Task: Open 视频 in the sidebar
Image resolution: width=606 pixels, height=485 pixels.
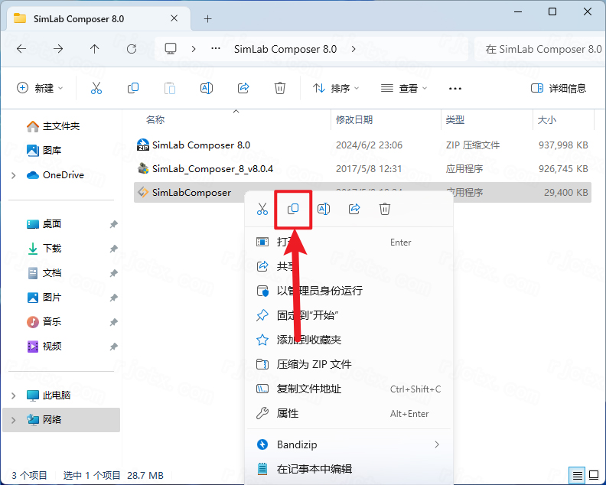Action: pyautogui.click(x=44, y=346)
